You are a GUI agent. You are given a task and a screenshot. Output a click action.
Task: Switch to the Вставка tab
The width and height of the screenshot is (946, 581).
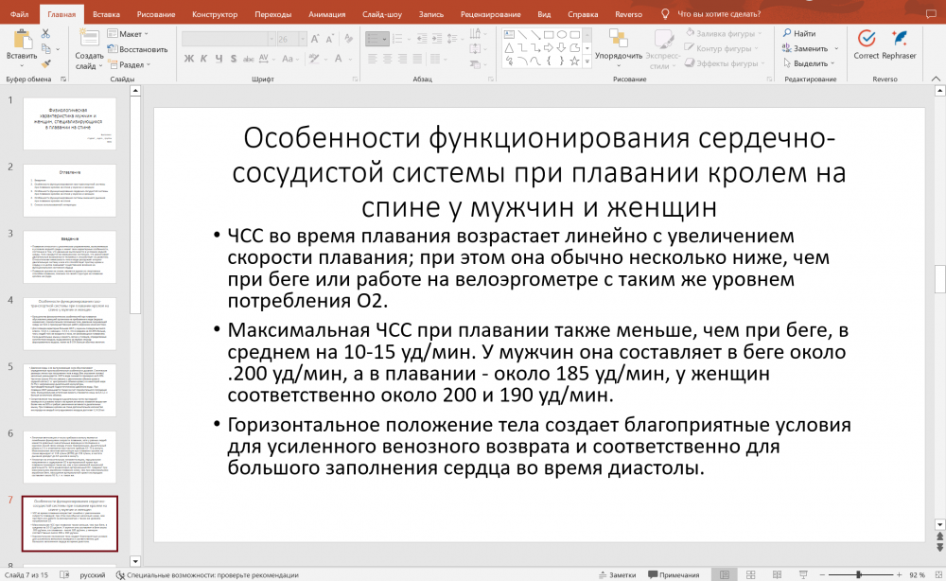click(x=106, y=14)
